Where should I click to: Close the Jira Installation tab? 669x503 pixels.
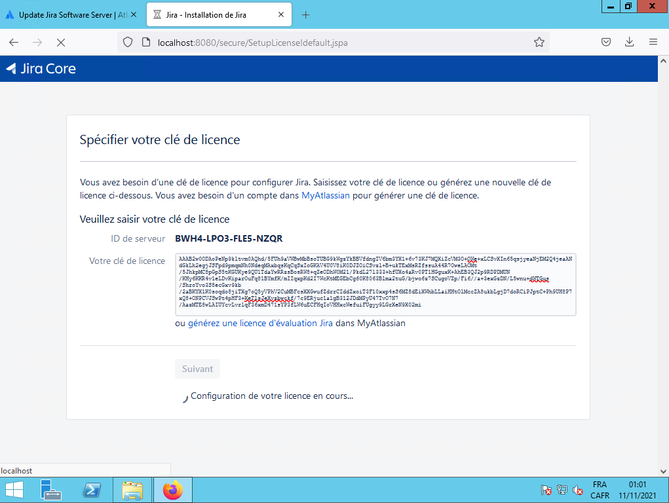click(281, 15)
